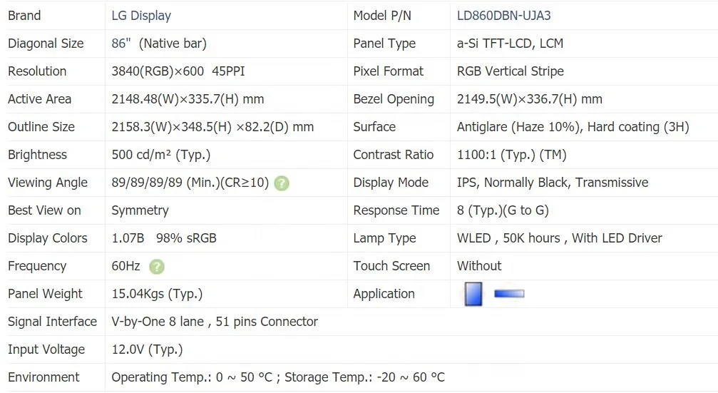Click the Resolution value 3840(RGB)×600

158,71
